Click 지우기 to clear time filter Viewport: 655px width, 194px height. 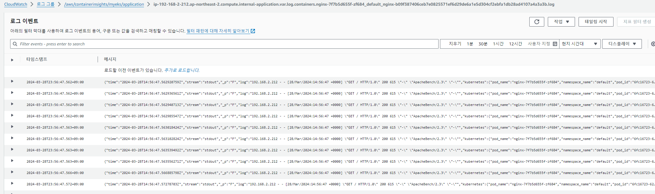(x=455, y=44)
